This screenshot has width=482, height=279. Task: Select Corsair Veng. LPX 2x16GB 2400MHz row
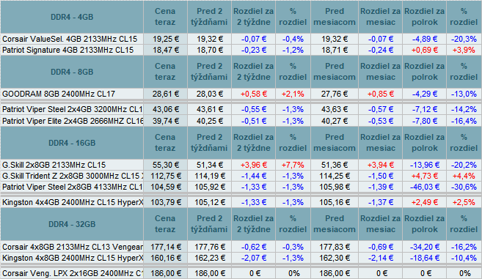point(241,273)
